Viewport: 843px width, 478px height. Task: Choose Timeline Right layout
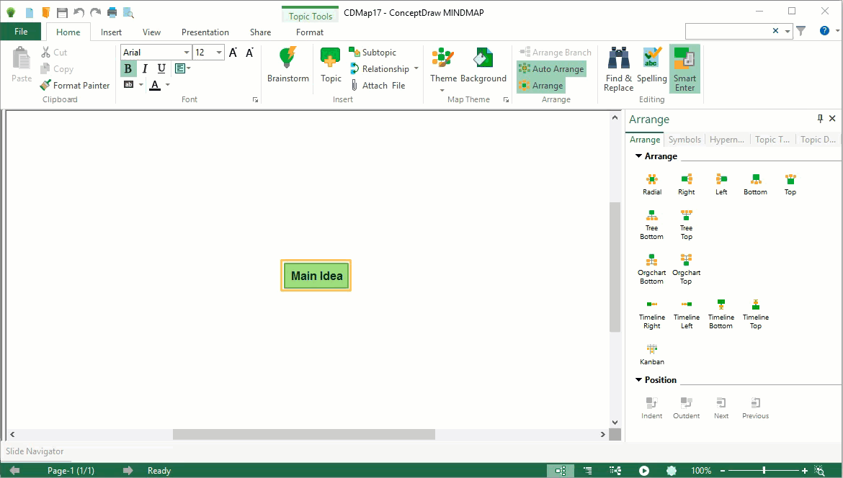click(651, 314)
